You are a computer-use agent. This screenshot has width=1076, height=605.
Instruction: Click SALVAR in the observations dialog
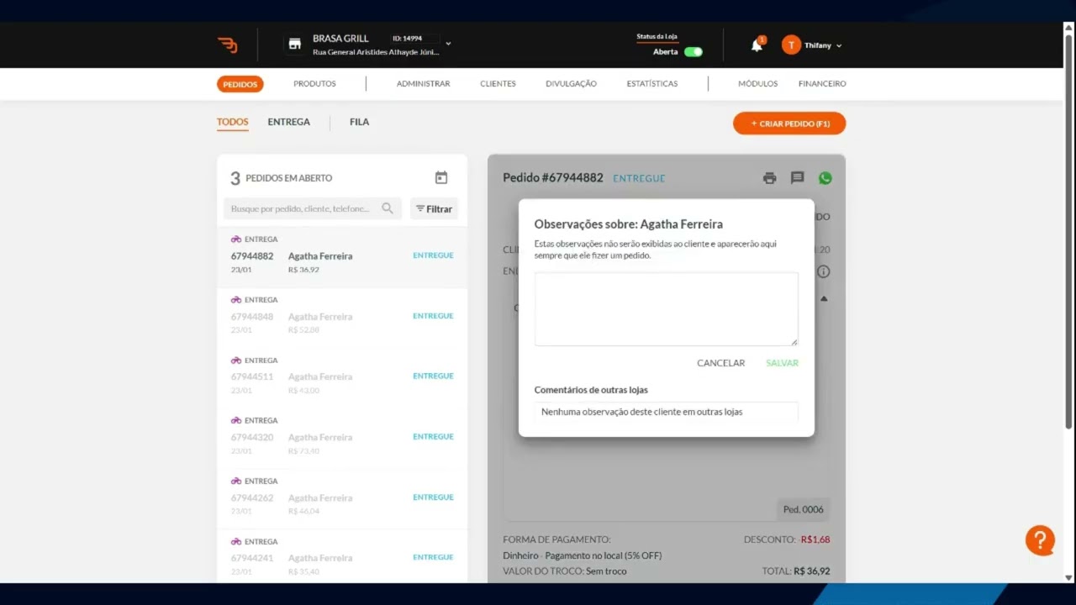coord(783,363)
